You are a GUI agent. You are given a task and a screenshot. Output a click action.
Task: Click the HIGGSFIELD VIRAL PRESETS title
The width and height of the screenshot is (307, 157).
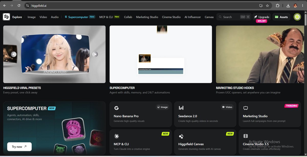(22, 88)
